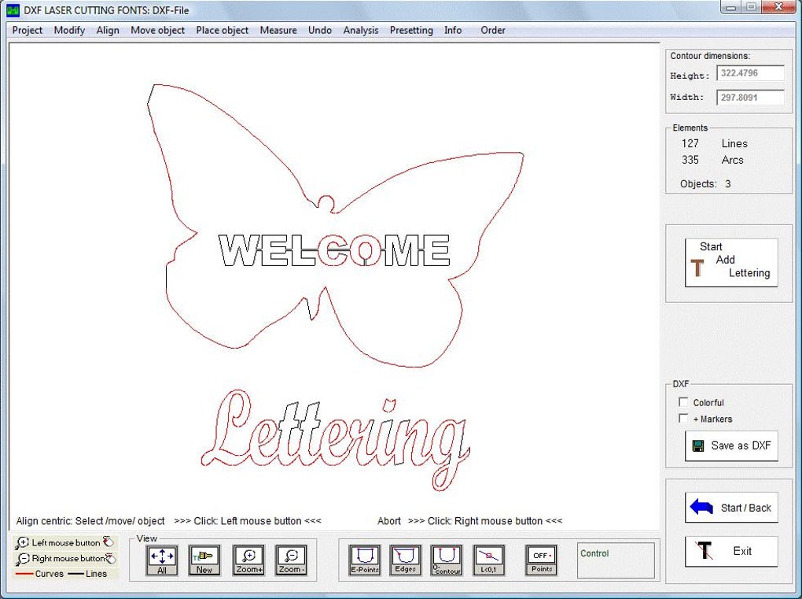Expand the Move object menu
802x599 pixels.
pos(157,31)
